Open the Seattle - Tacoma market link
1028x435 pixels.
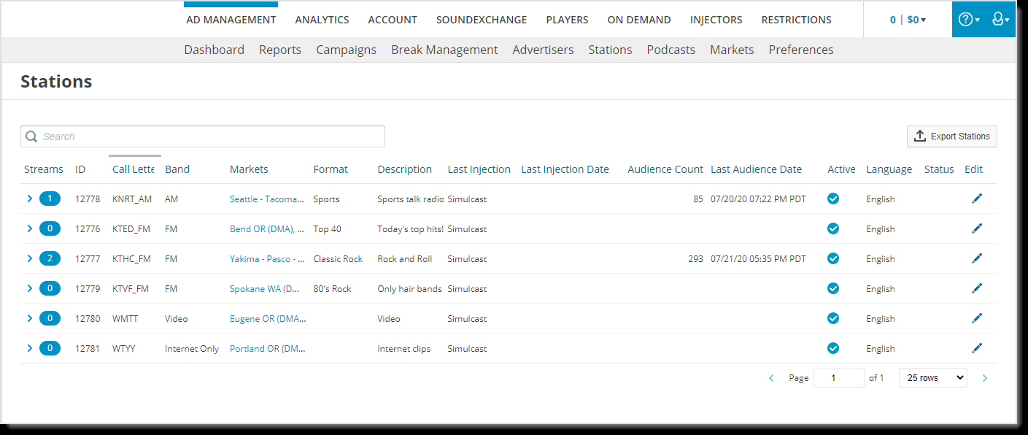click(267, 199)
